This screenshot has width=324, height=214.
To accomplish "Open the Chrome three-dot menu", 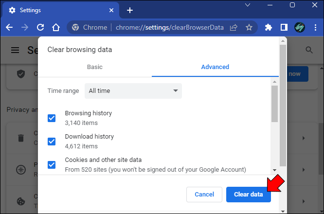I will point(315,28).
